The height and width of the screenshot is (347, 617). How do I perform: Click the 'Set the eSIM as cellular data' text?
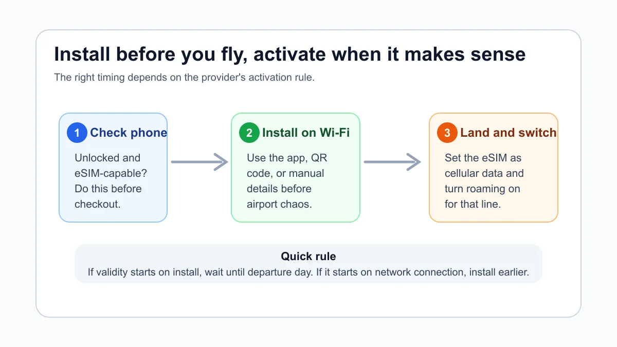click(484, 166)
